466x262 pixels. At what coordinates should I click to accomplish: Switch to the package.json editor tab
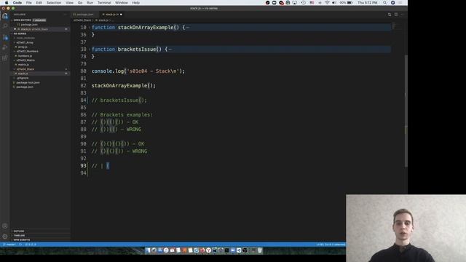pyautogui.click(x=84, y=15)
